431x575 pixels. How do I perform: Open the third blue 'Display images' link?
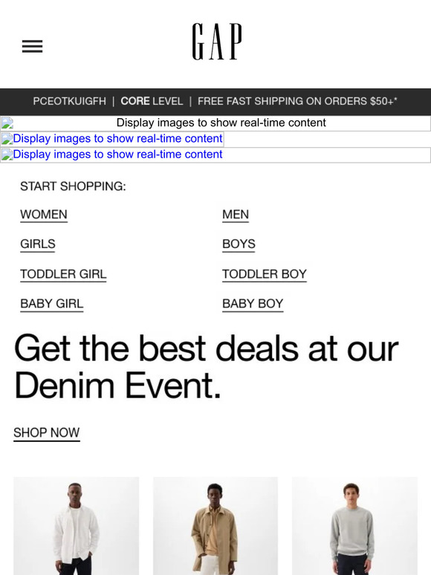(x=112, y=155)
